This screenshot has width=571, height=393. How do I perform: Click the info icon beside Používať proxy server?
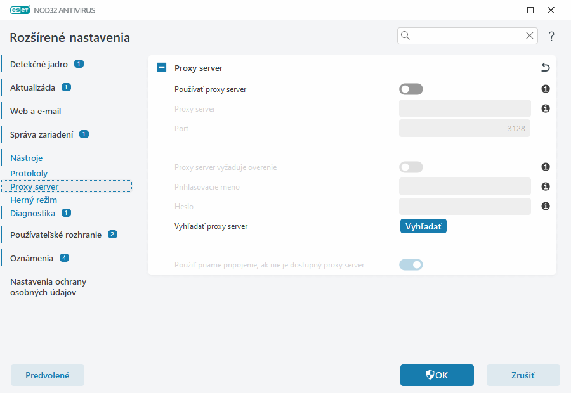coord(545,89)
